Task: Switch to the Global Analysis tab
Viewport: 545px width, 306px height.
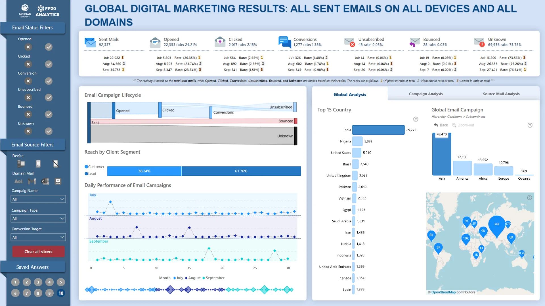Action: point(350,95)
